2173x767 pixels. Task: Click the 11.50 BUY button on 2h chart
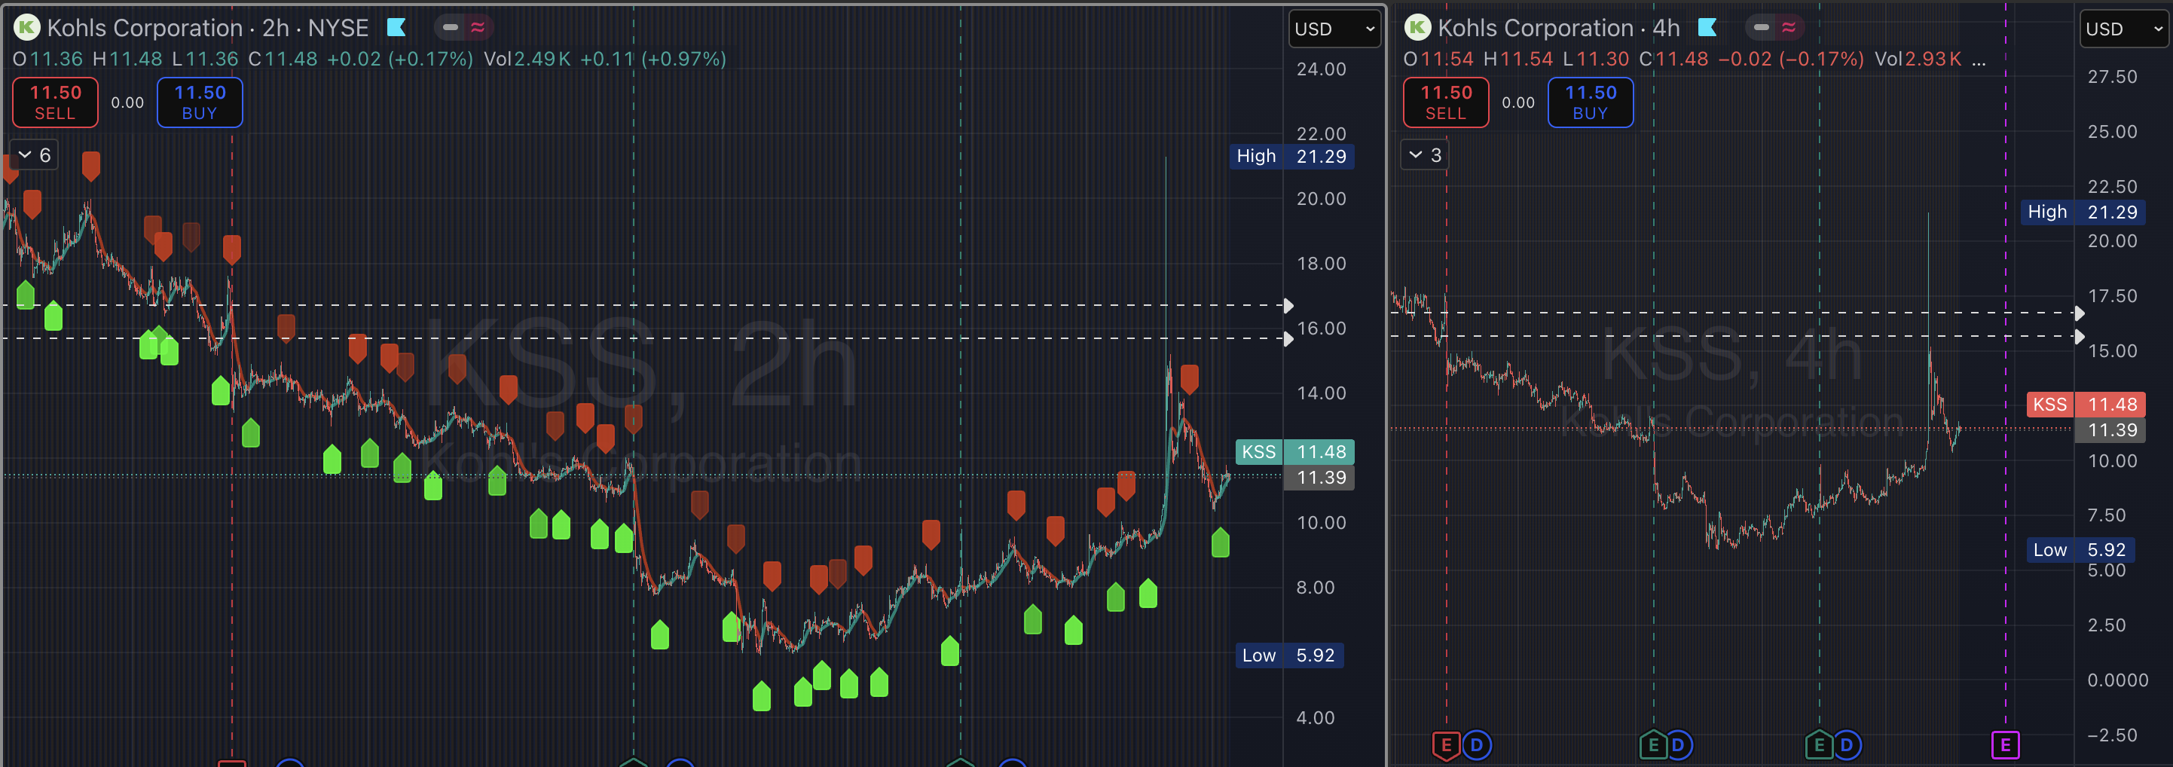(x=200, y=102)
